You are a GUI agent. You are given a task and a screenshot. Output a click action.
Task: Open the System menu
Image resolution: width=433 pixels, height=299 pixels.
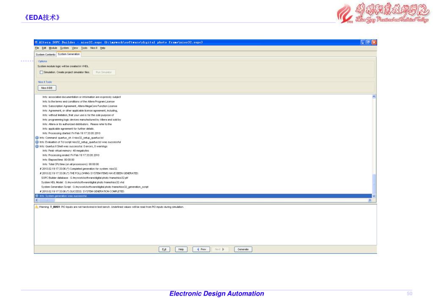(x=64, y=48)
